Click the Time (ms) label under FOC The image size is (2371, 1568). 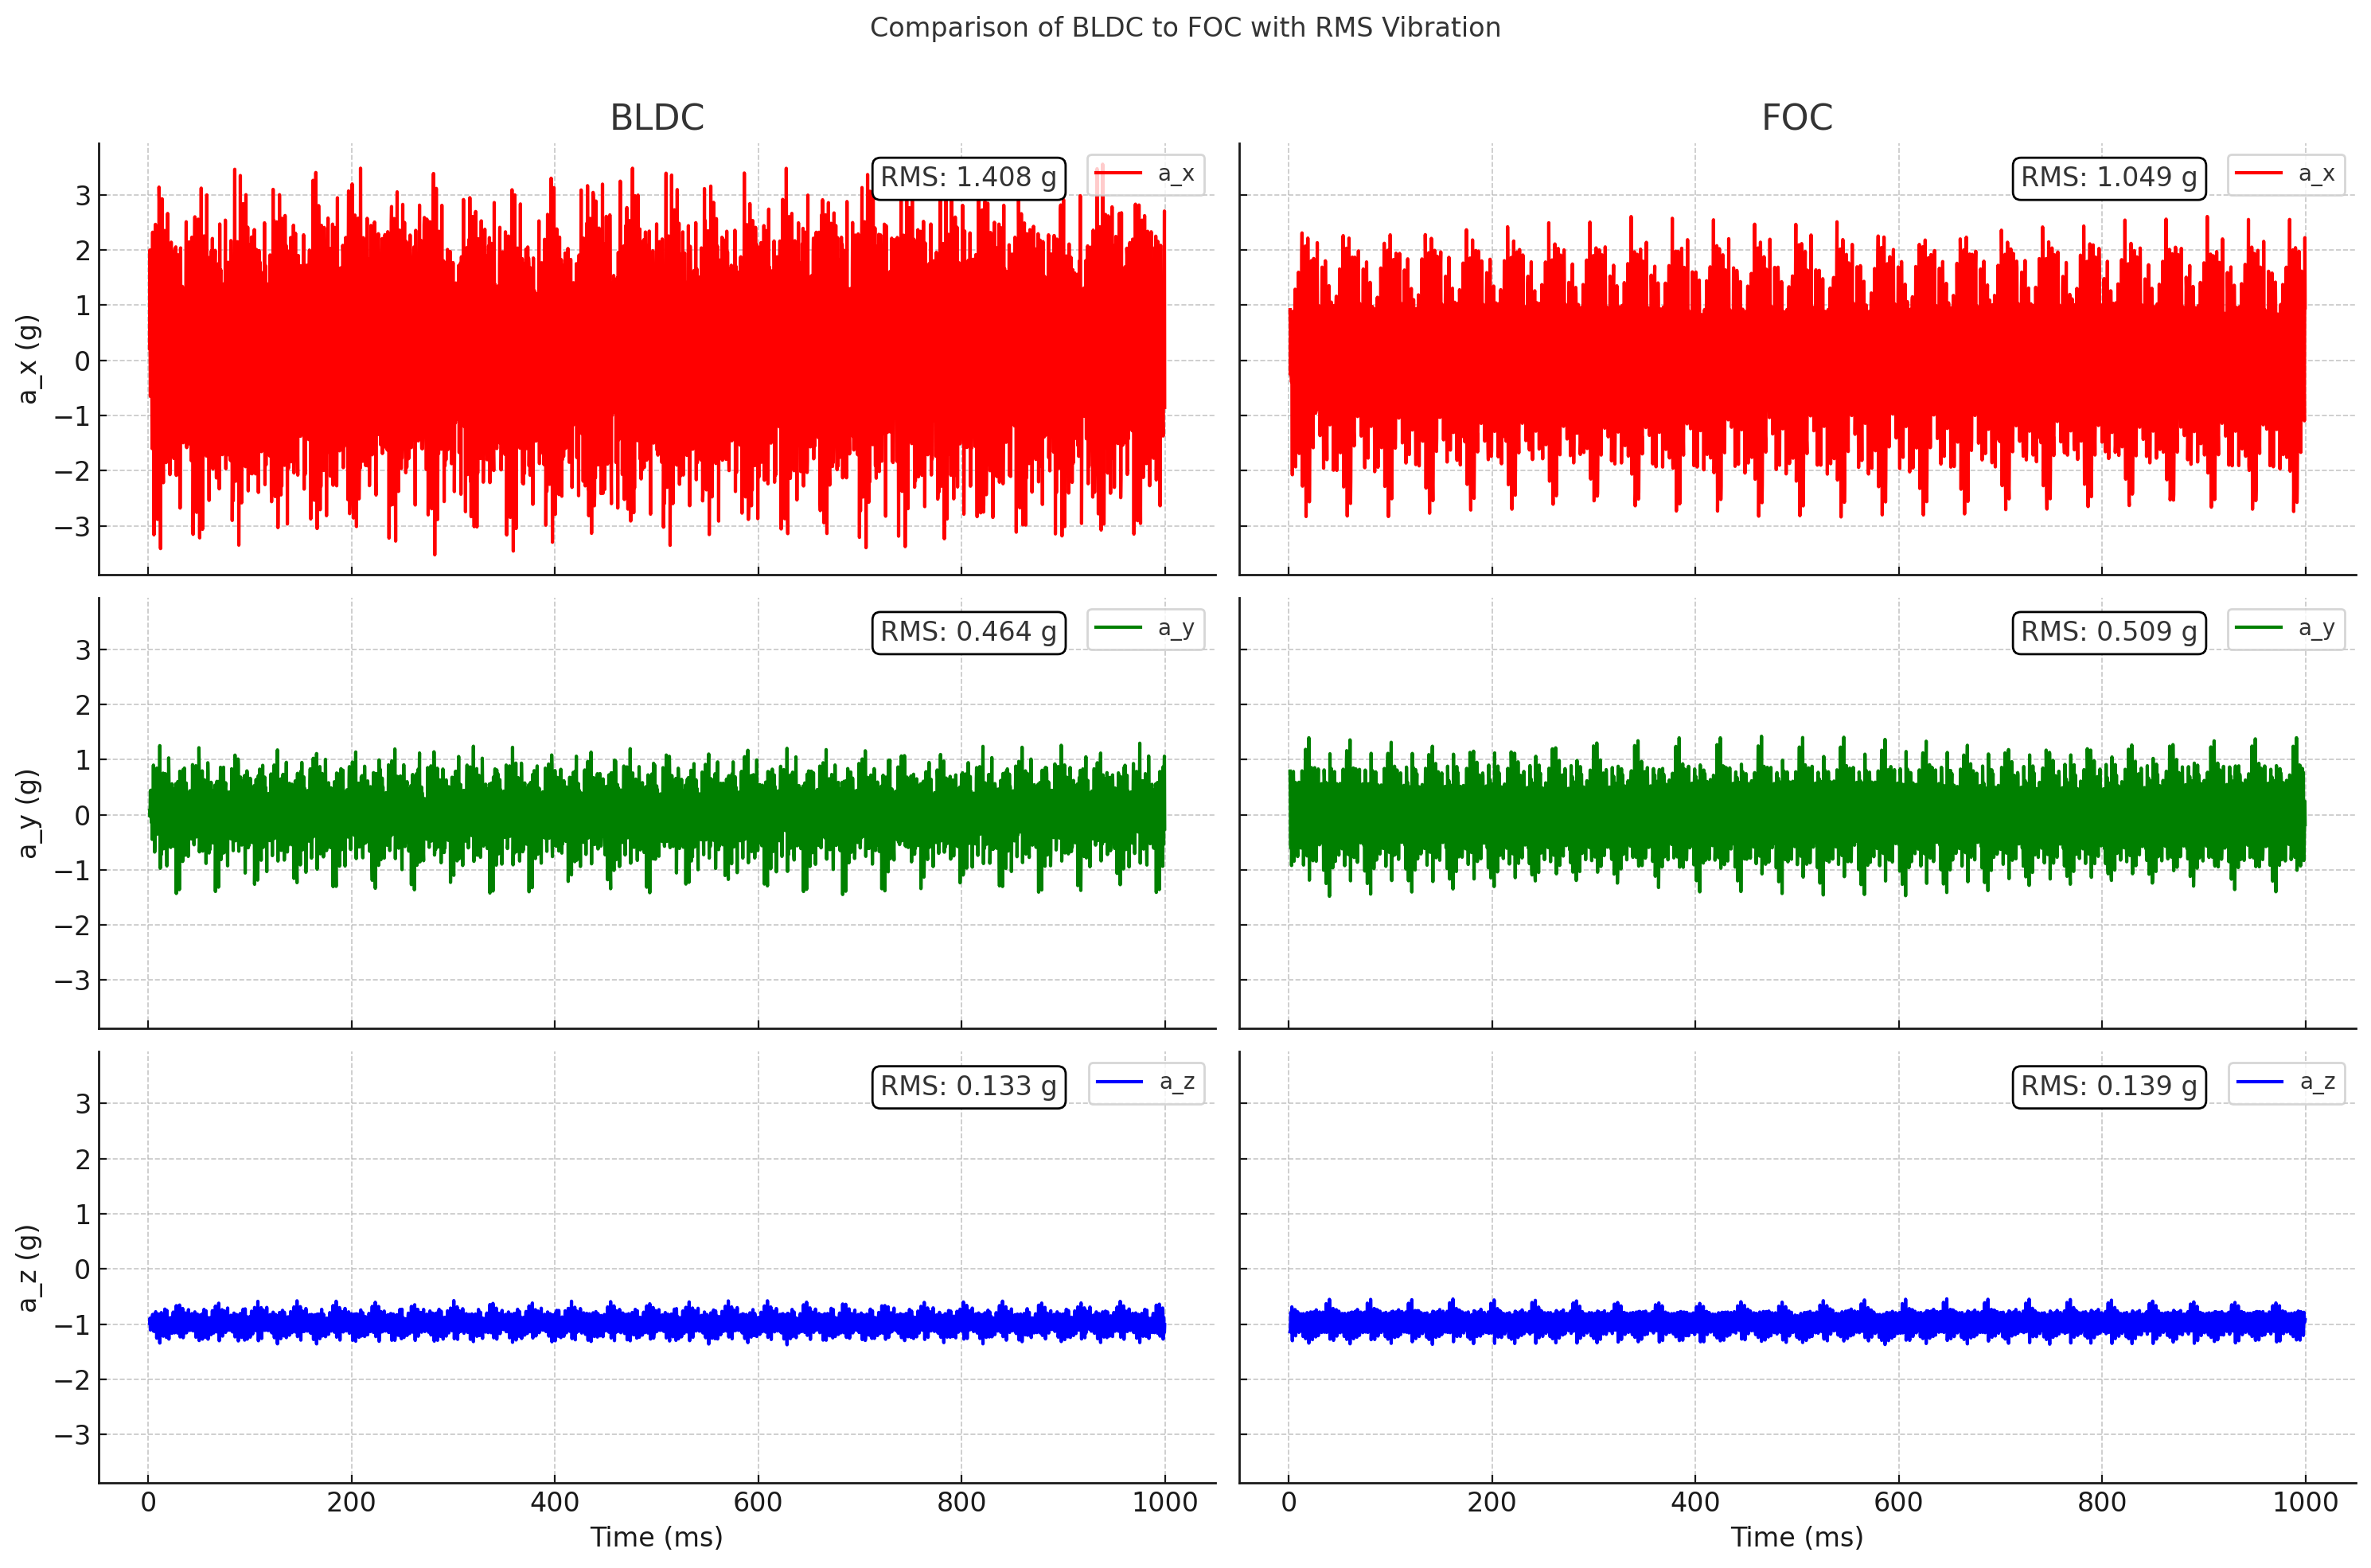pyautogui.click(x=1797, y=1537)
